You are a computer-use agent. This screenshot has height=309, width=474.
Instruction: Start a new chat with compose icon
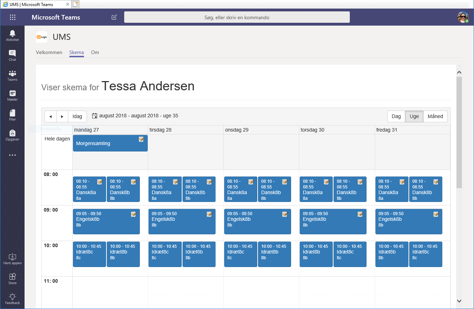(x=114, y=17)
